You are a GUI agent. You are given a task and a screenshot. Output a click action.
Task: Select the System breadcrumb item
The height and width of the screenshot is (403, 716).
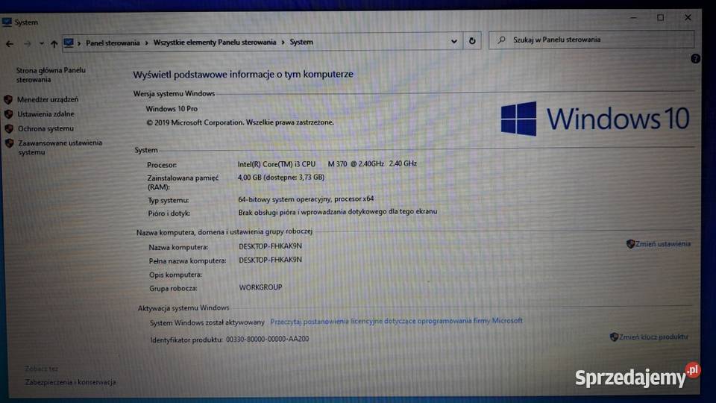pyautogui.click(x=301, y=42)
